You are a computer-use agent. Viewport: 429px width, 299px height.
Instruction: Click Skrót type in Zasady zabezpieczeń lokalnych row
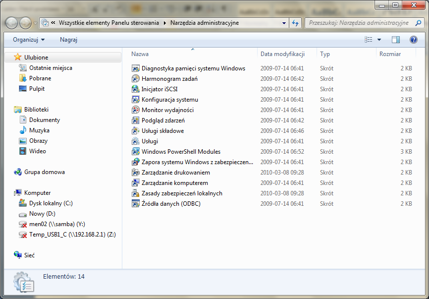(x=326, y=193)
